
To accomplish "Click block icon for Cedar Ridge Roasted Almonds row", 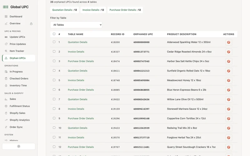I will click(229, 52).
